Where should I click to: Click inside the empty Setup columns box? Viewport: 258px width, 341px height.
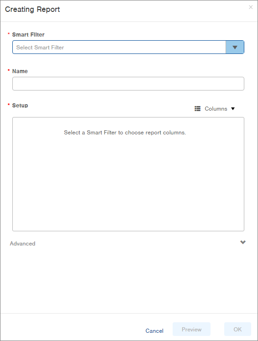128,174
